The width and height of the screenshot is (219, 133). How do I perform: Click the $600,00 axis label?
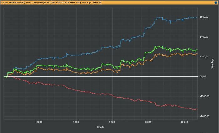[204, 17]
